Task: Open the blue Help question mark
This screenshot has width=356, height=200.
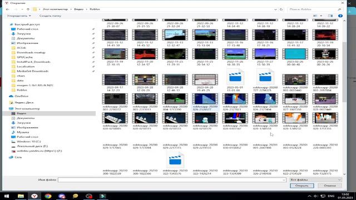Action: 340,16
